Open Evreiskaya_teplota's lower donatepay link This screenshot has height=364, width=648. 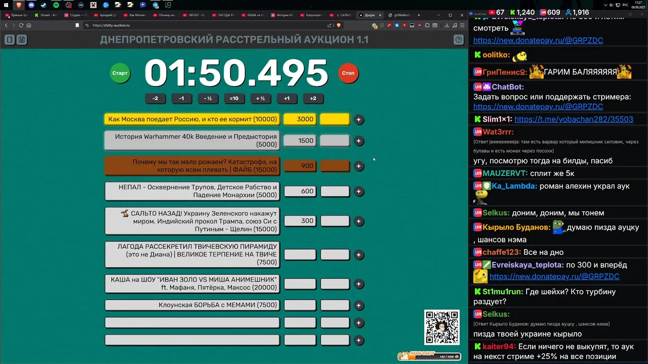point(554,277)
